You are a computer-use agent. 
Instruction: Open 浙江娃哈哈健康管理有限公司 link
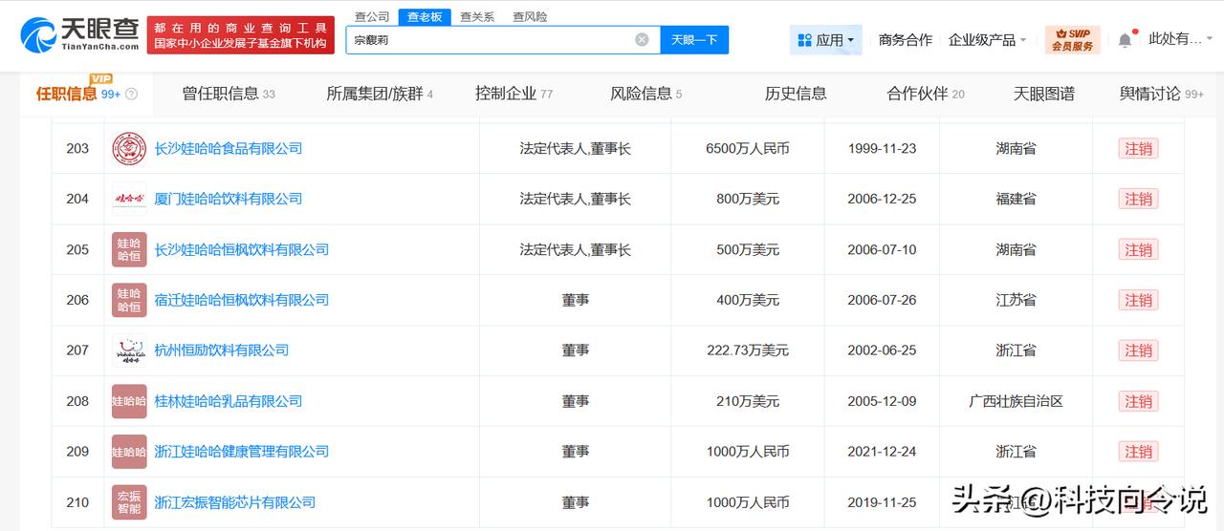242,452
